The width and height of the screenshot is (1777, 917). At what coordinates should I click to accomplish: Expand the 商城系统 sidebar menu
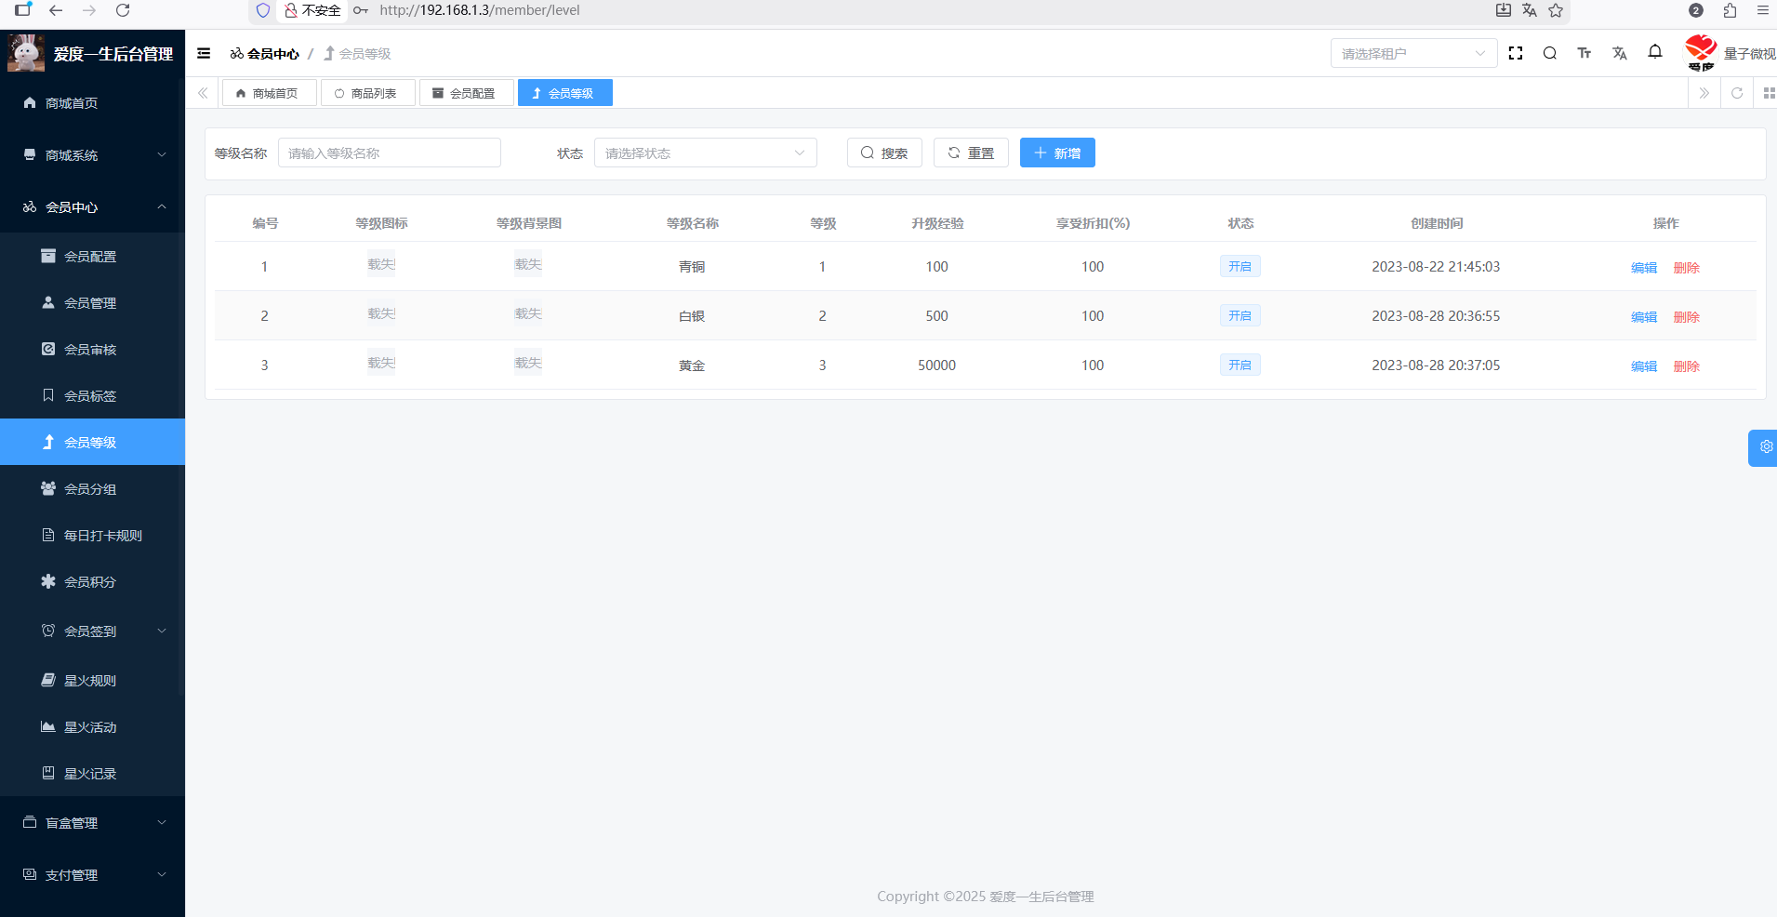tap(93, 155)
